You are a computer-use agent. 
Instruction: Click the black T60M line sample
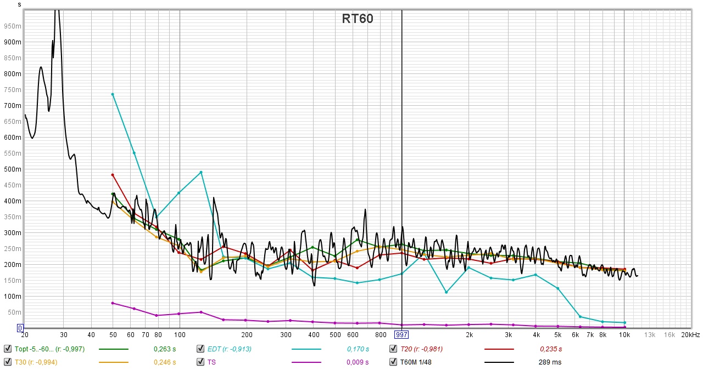coord(499,362)
